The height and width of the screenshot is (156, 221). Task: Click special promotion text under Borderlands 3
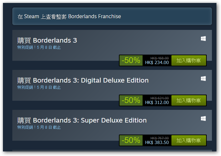39,47
